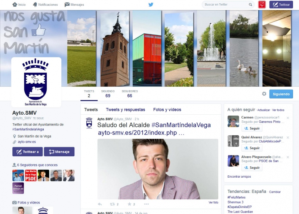Open the gear settings dropdown
This screenshot has width=299, height=214.
click(264, 94)
